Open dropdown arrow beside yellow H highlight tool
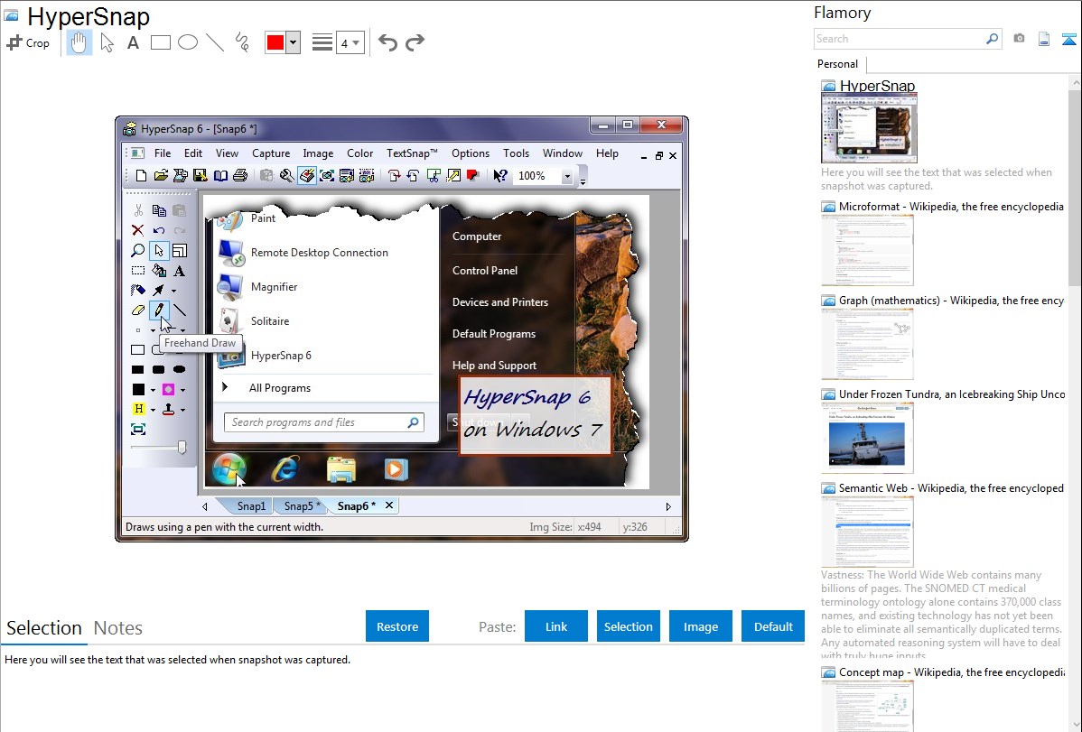 [x=154, y=411]
